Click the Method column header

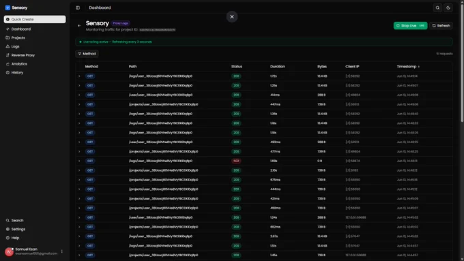pos(91,67)
